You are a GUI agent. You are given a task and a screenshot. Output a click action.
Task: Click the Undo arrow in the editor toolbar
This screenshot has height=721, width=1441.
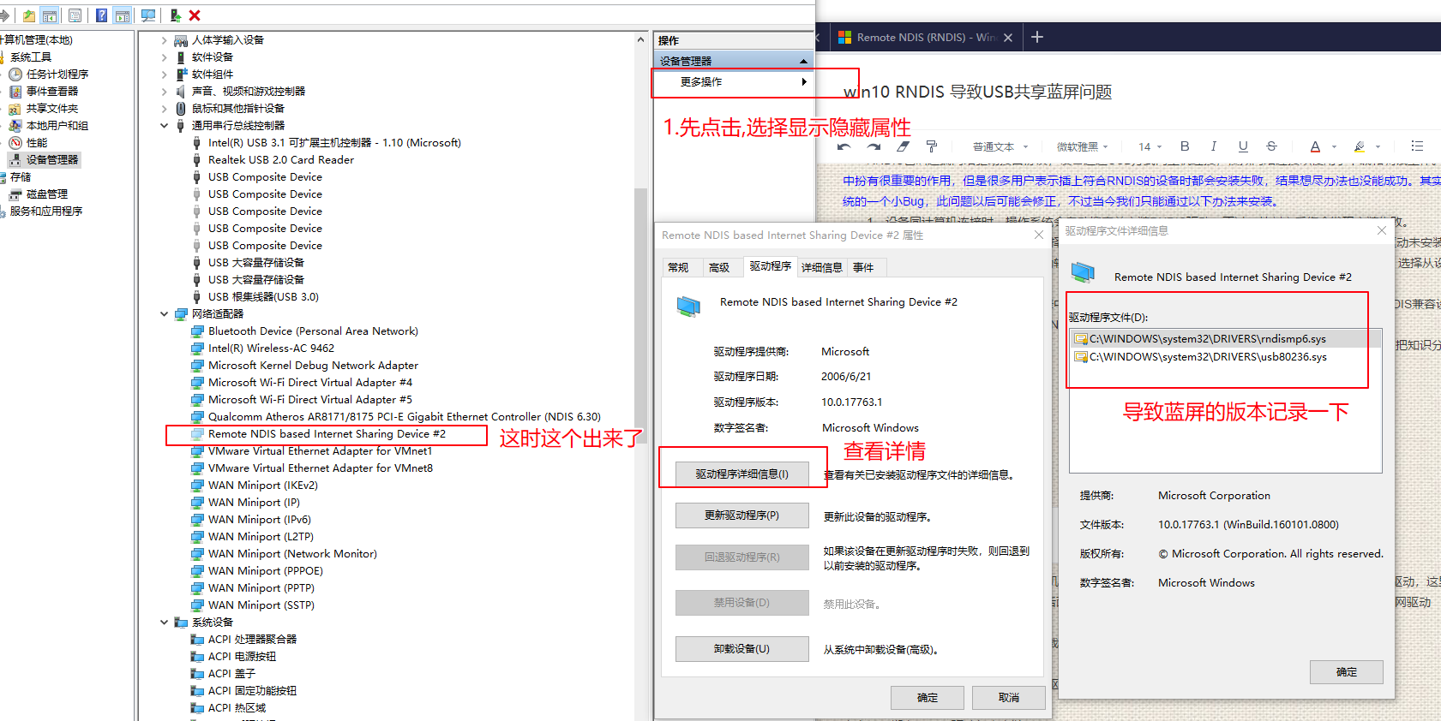844,146
